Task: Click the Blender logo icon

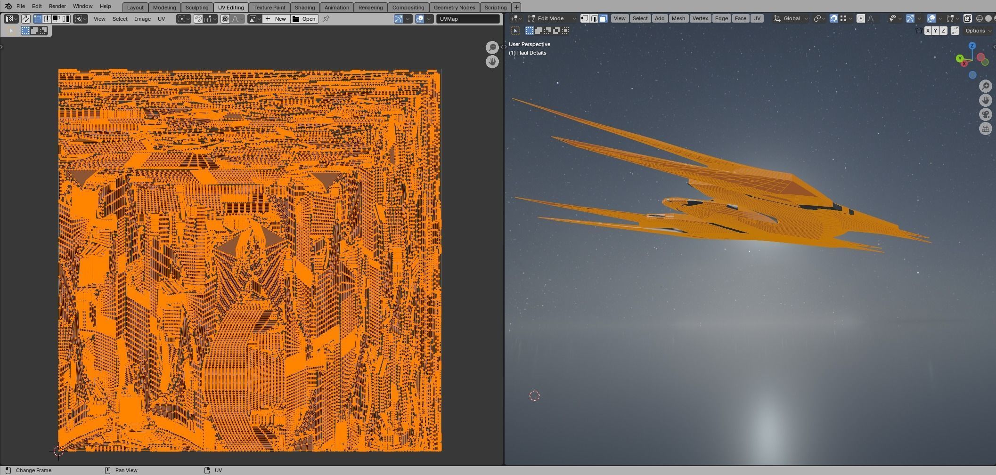Action: (x=8, y=6)
